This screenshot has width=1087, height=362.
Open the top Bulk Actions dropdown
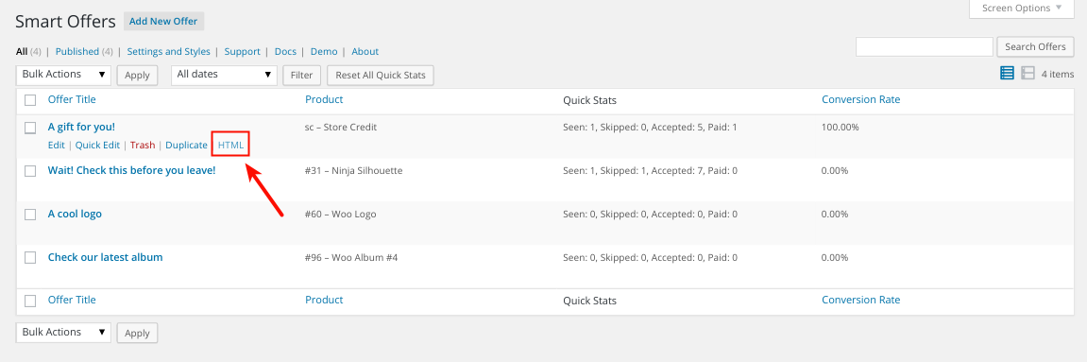pos(64,75)
